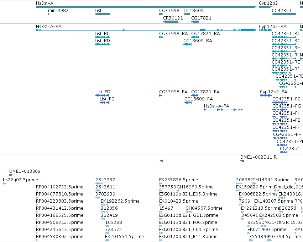Viewport: 303px width, 242px height.
Task: Select the CG17821-PA protein feature
Action: tap(195, 95)
